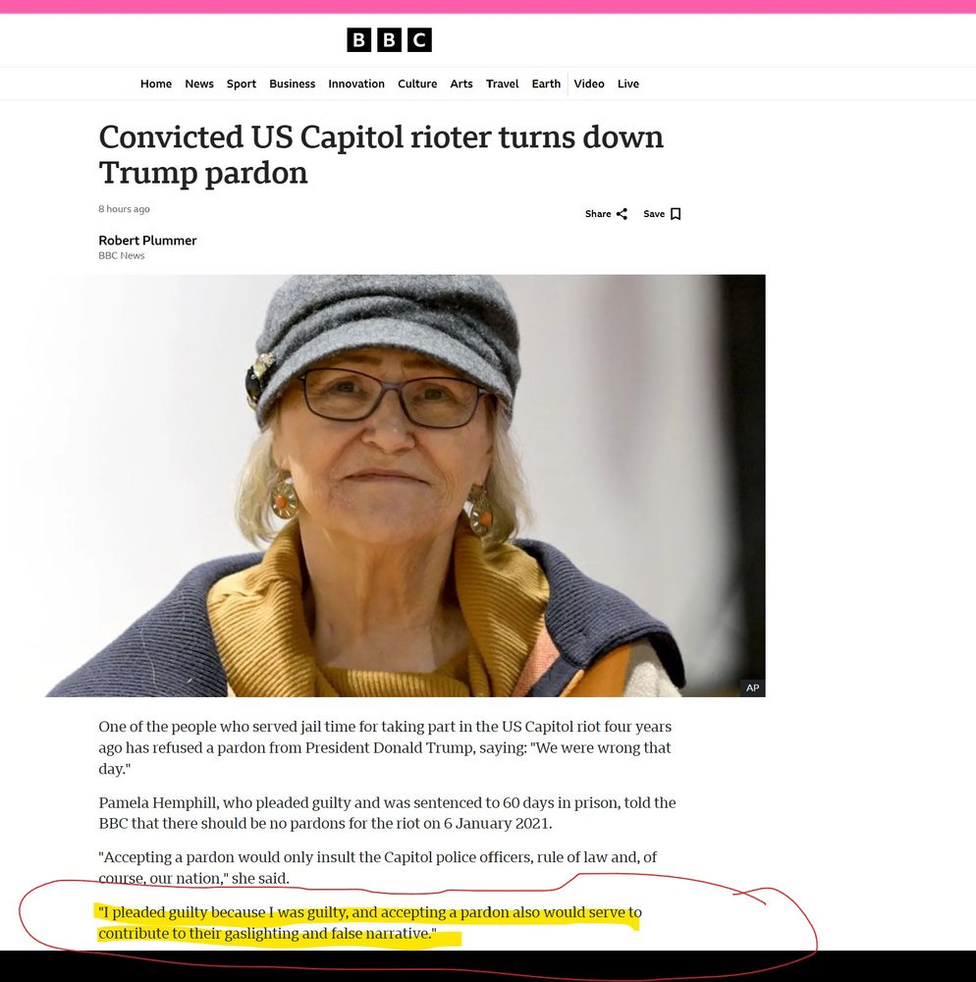Open the Home menu item

(x=156, y=83)
